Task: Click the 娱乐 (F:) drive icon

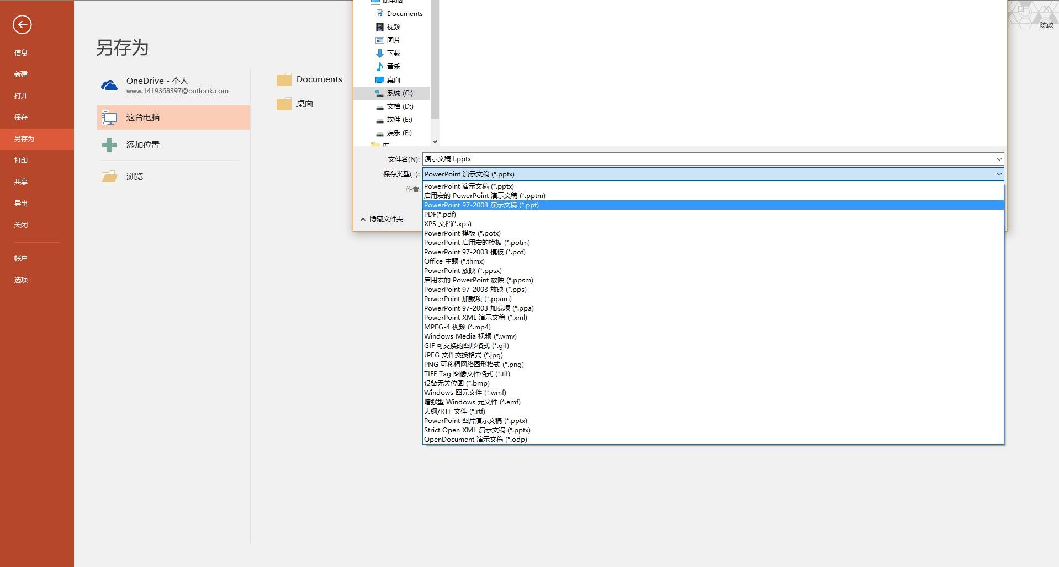Action: pos(380,133)
